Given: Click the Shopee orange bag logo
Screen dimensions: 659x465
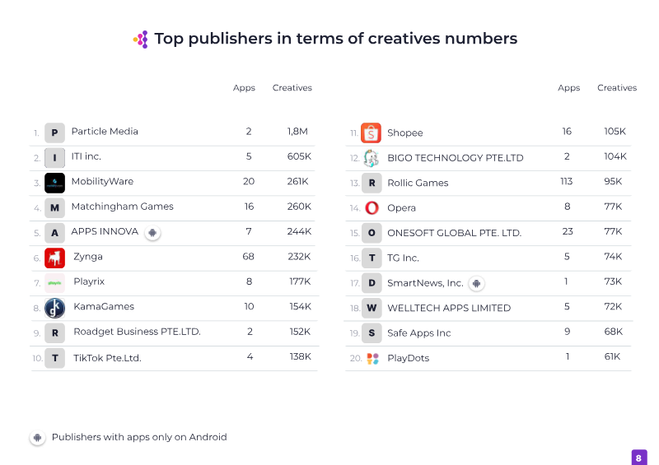Looking at the screenshot, I should [371, 133].
